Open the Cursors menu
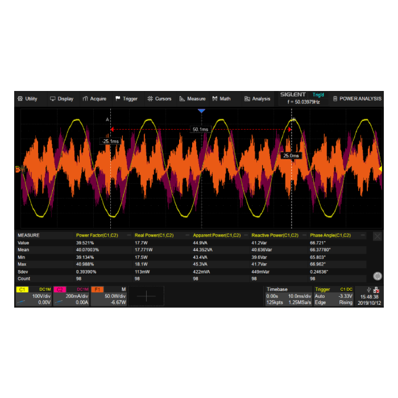This screenshot has height=398, width=398. (159, 99)
